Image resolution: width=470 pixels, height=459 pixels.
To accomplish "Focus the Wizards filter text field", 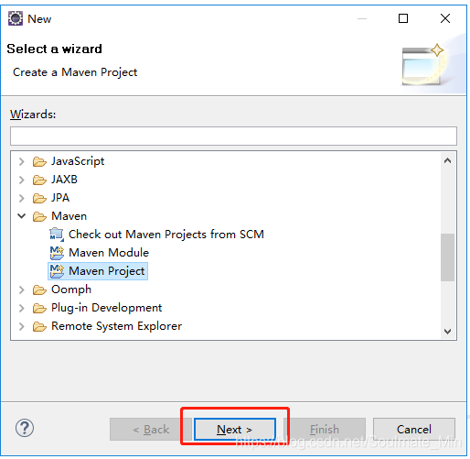I will tap(233, 137).
